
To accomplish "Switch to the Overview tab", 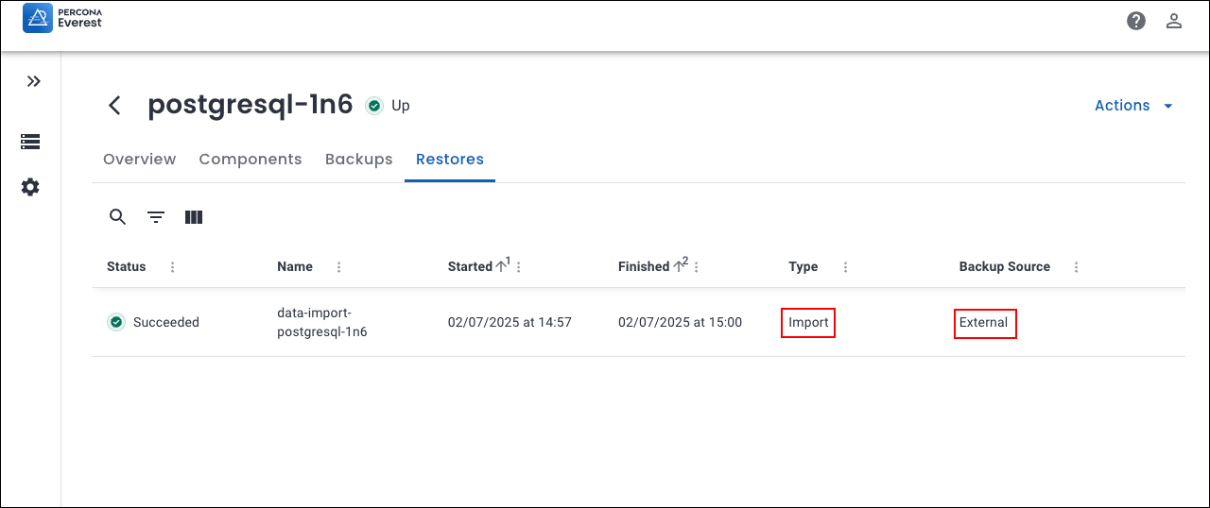I will click(139, 159).
